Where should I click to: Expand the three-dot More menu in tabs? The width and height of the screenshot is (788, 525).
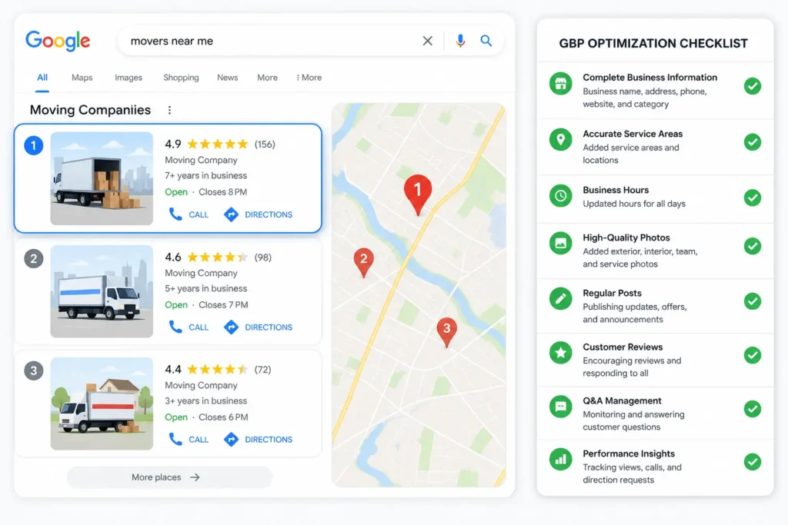pos(309,78)
